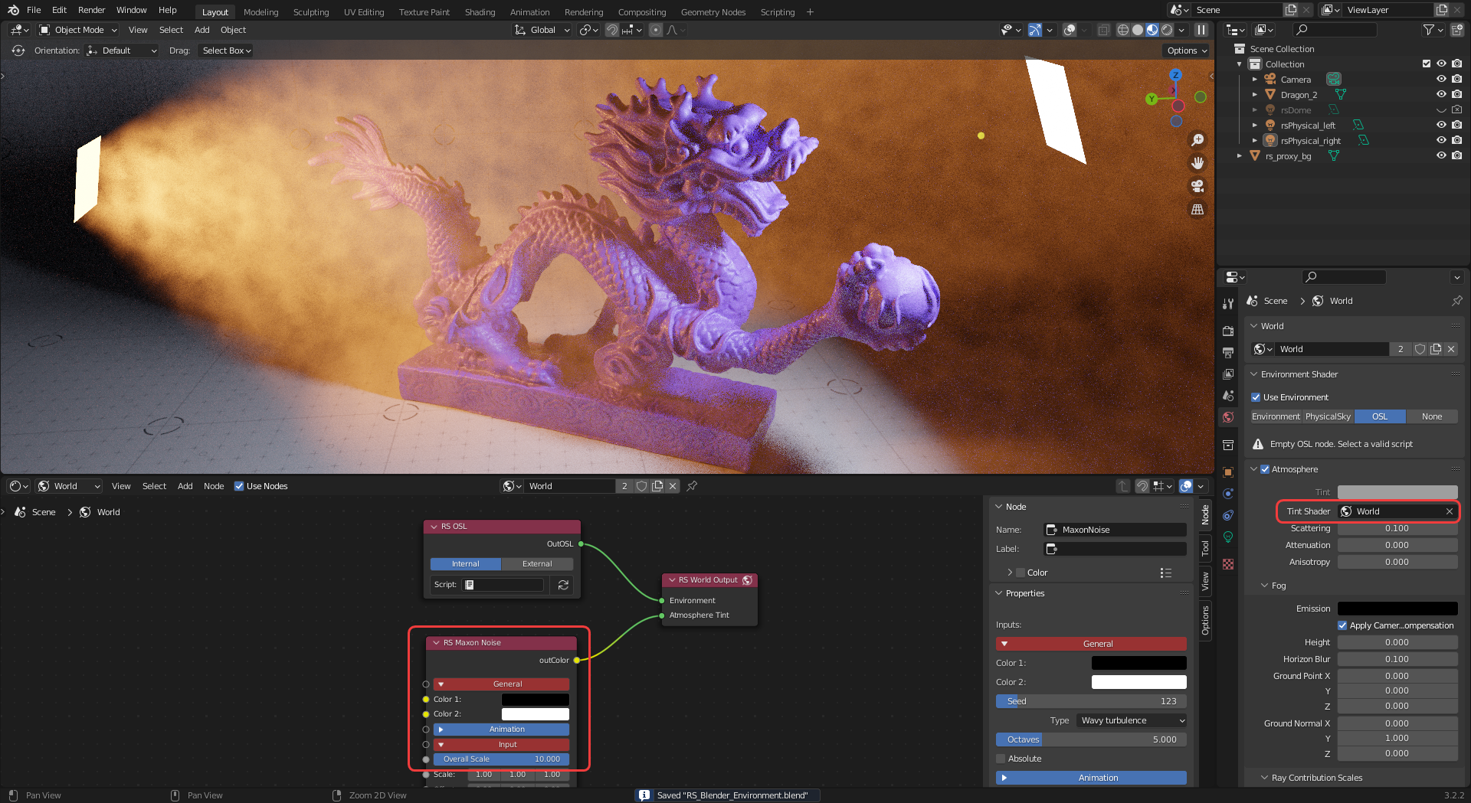This screenshot has width=1471, height=803.
Task: Select rendered viewport shading sphere icon
Action: click(1167, 30)
